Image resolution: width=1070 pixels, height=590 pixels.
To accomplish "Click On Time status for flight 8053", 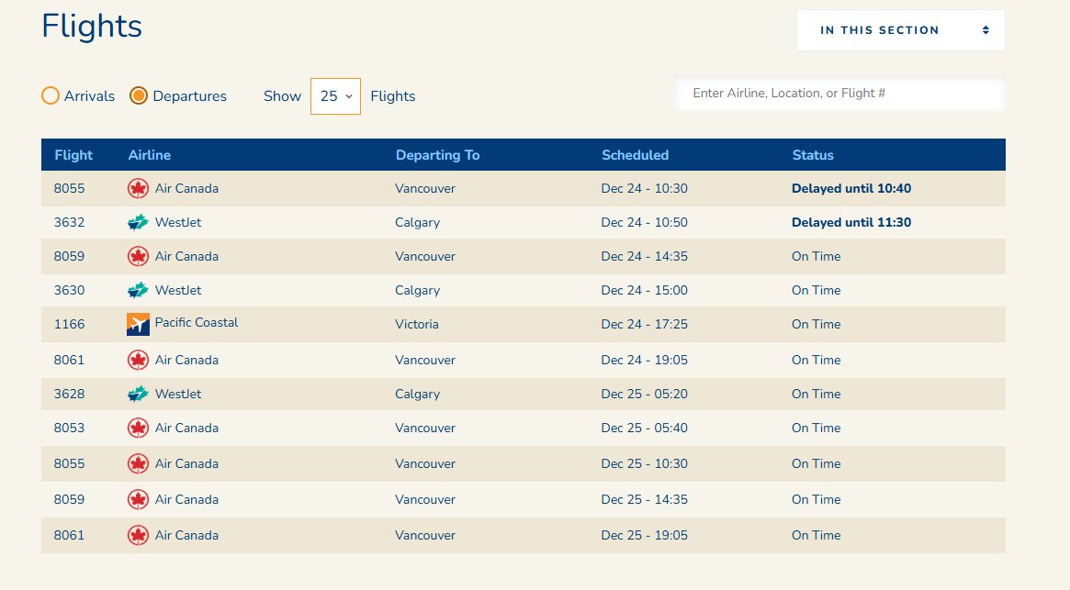I will point(817,429).
